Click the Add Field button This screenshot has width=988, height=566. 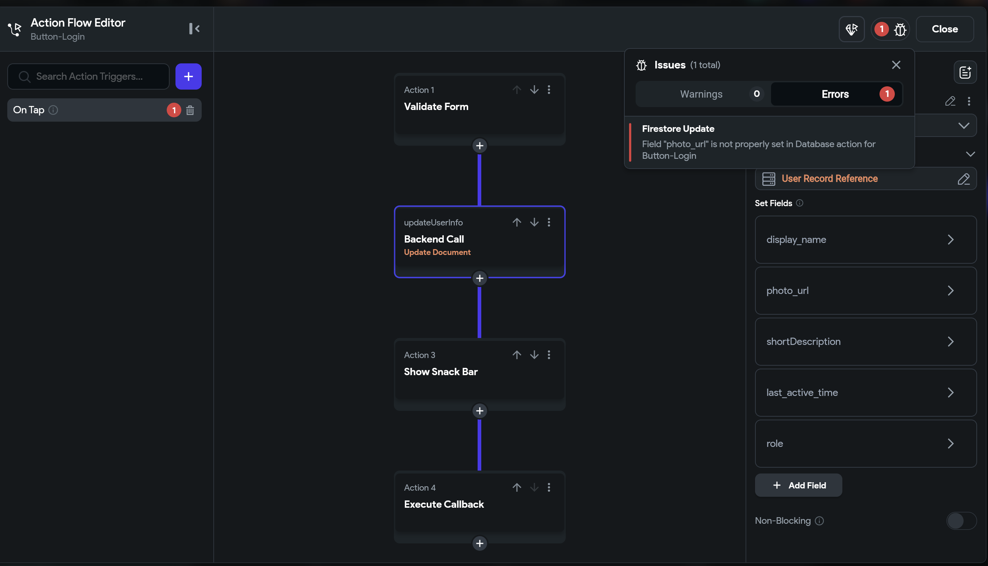point(798,486)
